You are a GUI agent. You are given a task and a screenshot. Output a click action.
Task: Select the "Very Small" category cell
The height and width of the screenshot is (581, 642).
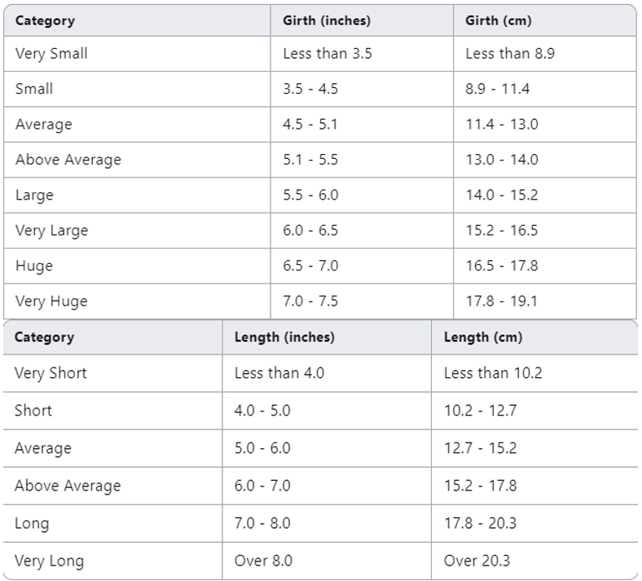pyautogui.click(x=51, y=55)
